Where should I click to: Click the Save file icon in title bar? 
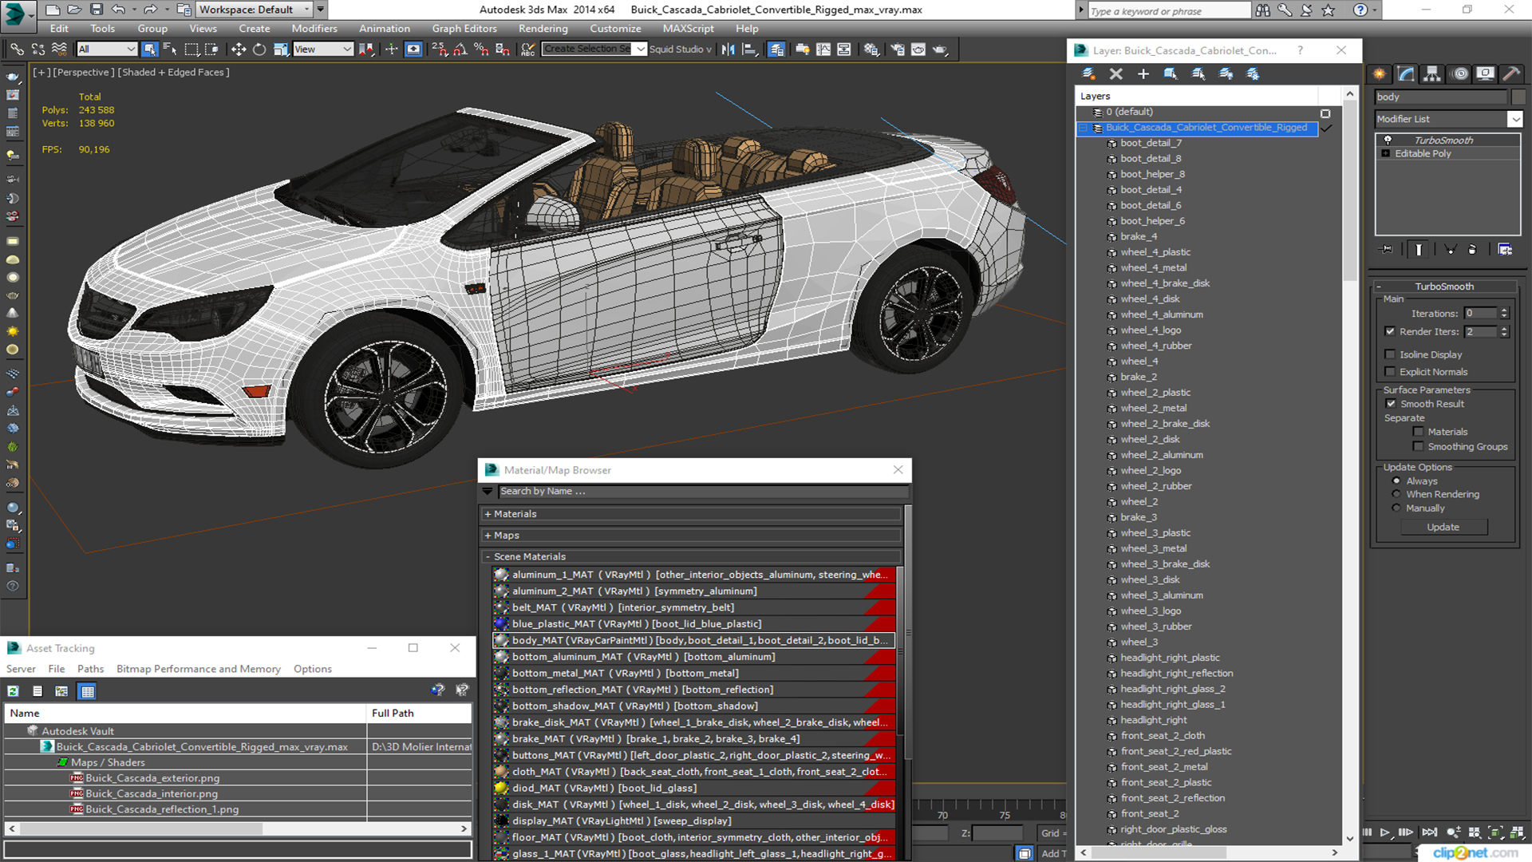[x=96, y=10]
